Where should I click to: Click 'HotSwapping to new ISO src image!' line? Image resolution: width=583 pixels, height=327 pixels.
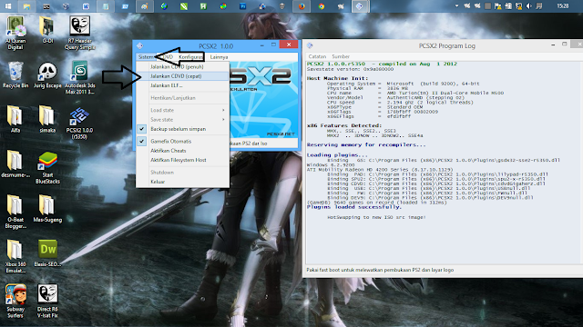tap(376, 217)
